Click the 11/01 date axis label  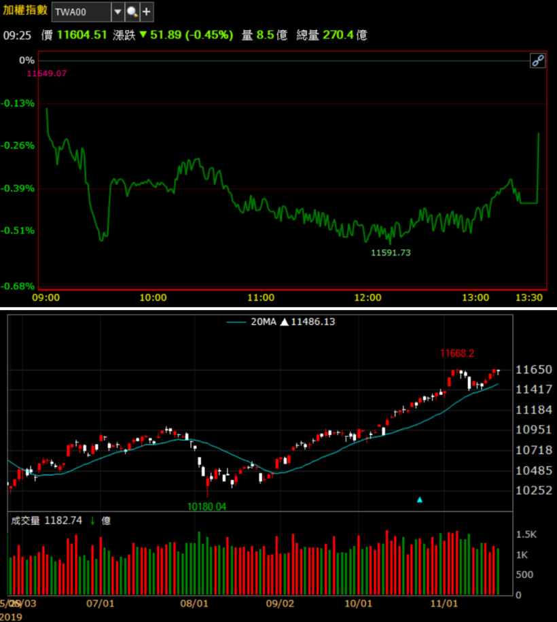444,604
